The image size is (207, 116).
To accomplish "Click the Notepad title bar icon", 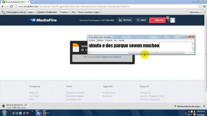I will 89,37.
